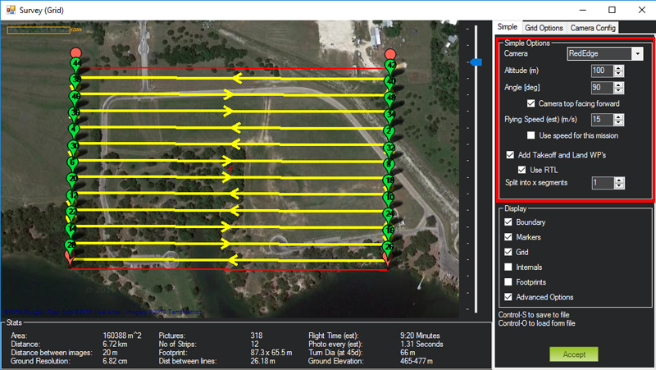
Task: Click waypoint marker 24 on the right edge
Action: pos(390,212)
